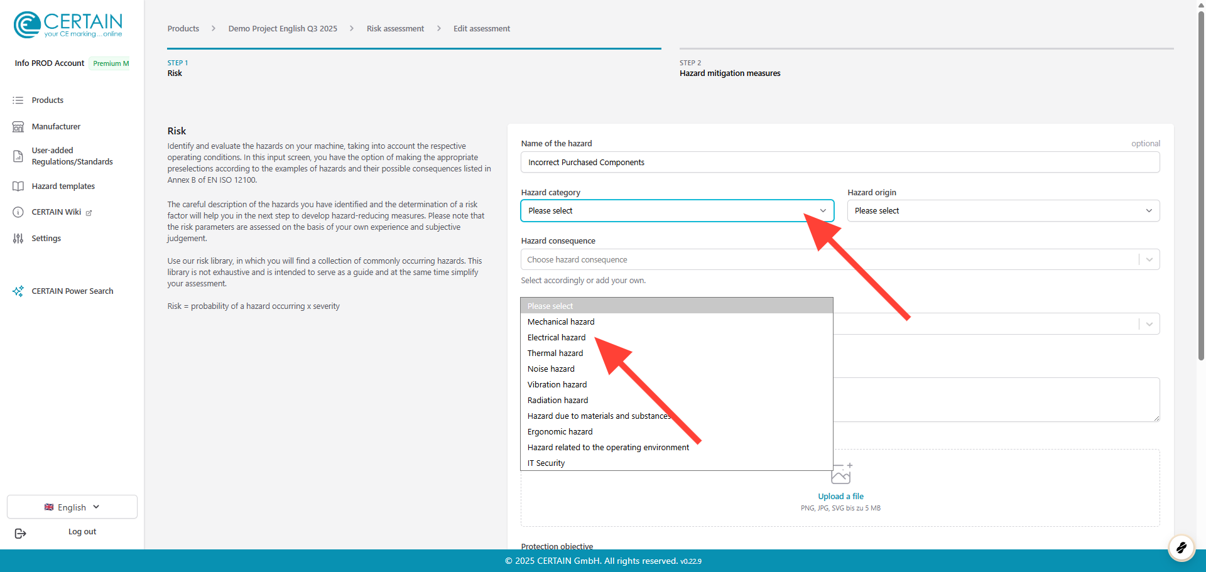Select Vibration hazard option
The image size is (1206, 572).
point(676,384)
